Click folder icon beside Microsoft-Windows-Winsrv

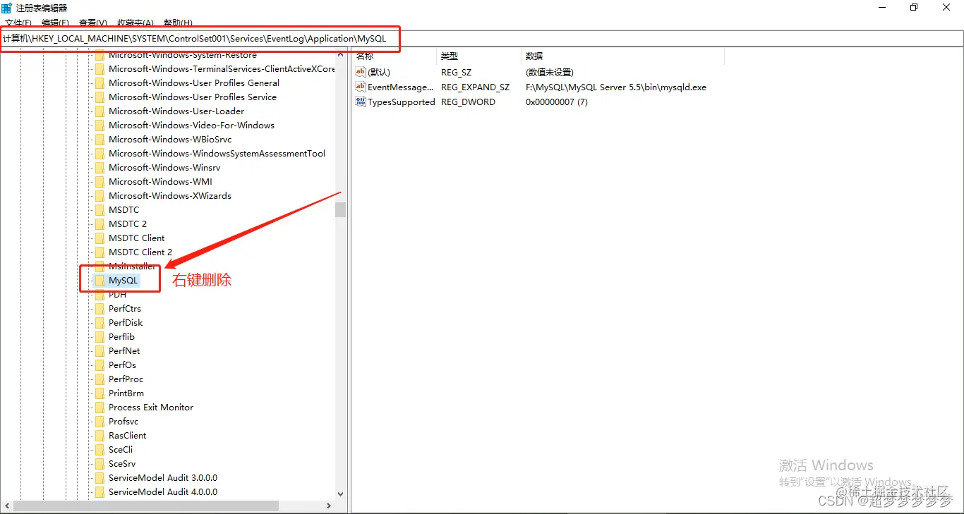click(100, 168)
